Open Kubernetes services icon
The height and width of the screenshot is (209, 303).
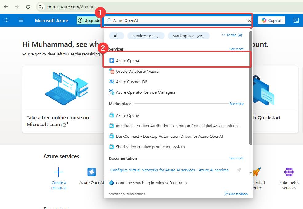[x=289, y=172]
